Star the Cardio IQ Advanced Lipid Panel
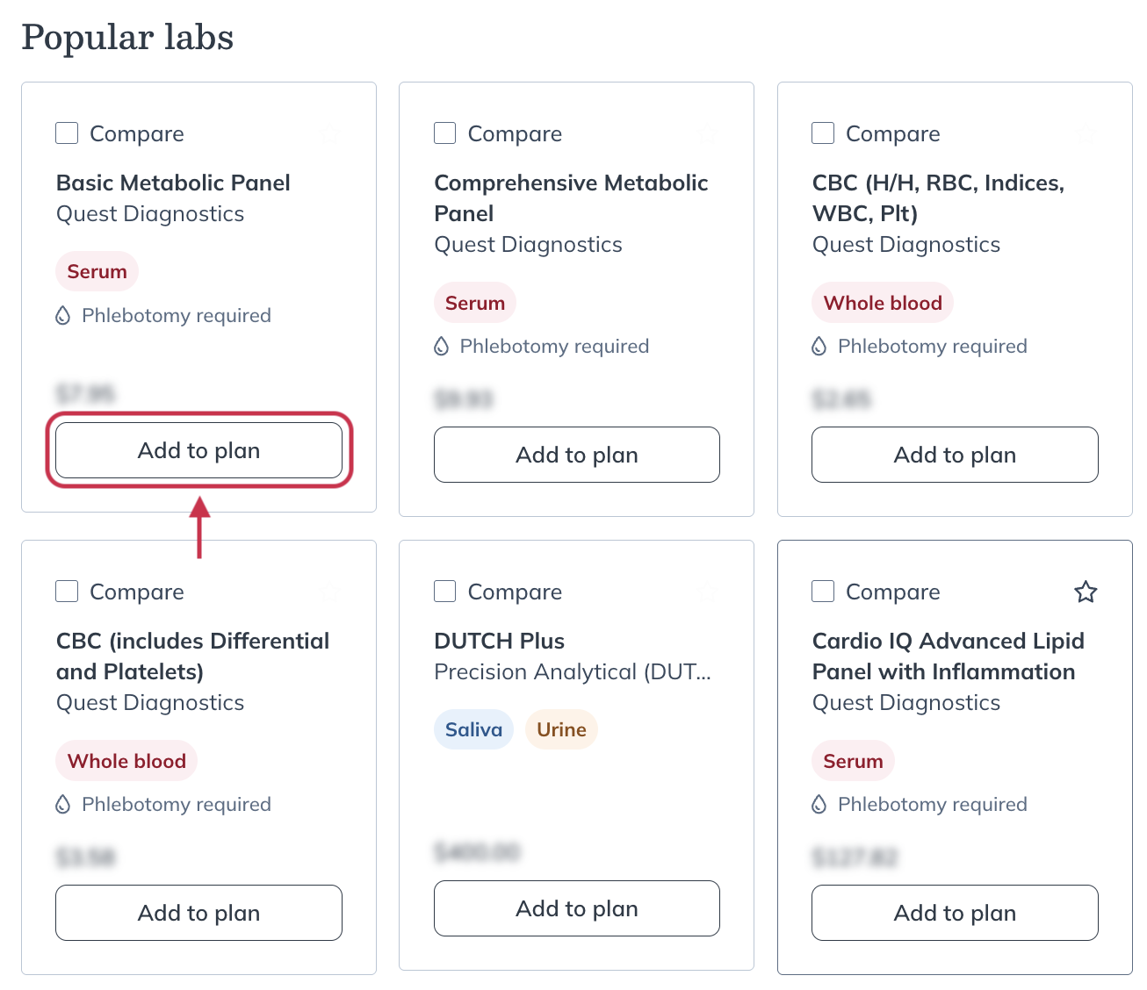The width and height of the screenshot is (1147, 990). pos(1086,592)
